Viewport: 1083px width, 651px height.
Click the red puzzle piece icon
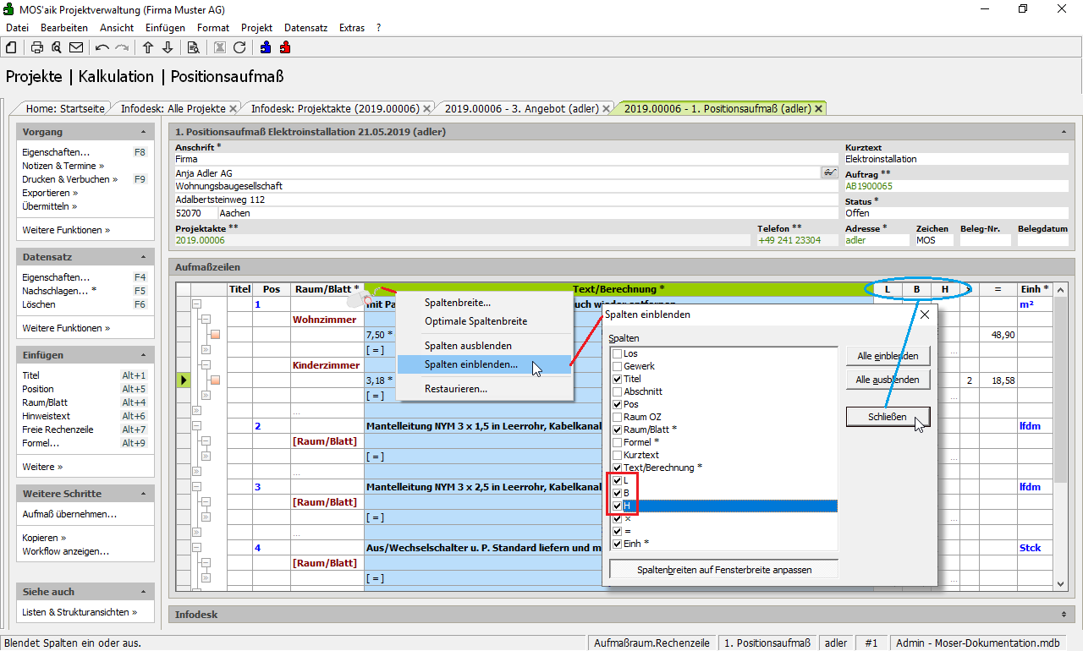click(x=285, y=47)
